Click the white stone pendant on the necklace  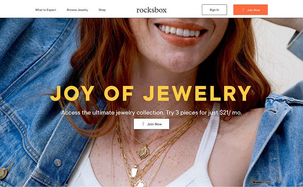click(133, 172)
